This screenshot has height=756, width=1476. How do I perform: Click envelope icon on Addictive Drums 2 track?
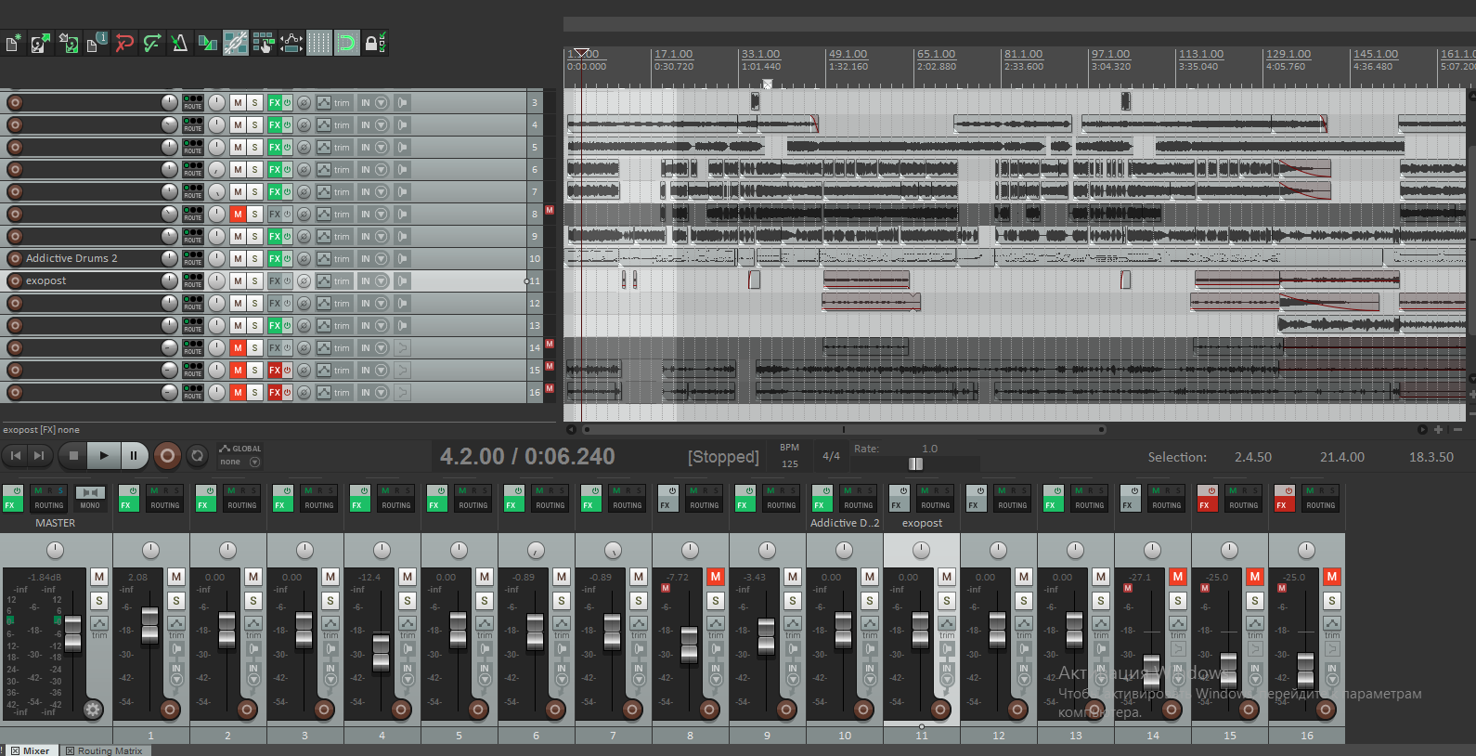323,258
